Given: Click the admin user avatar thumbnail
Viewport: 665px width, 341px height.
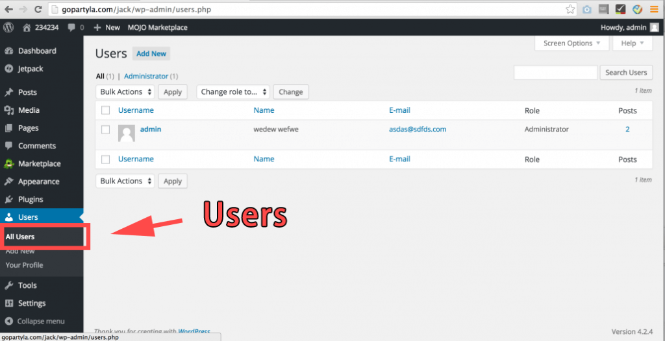Looking at the screenshot, I should point(127,133).
